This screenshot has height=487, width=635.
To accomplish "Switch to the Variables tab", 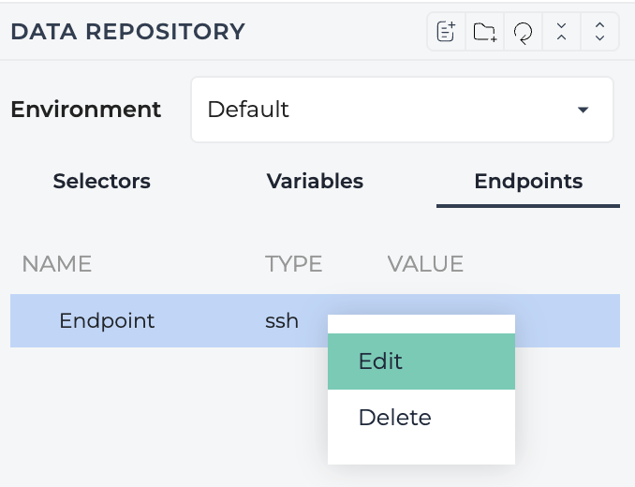I will [x=315, y=181].
